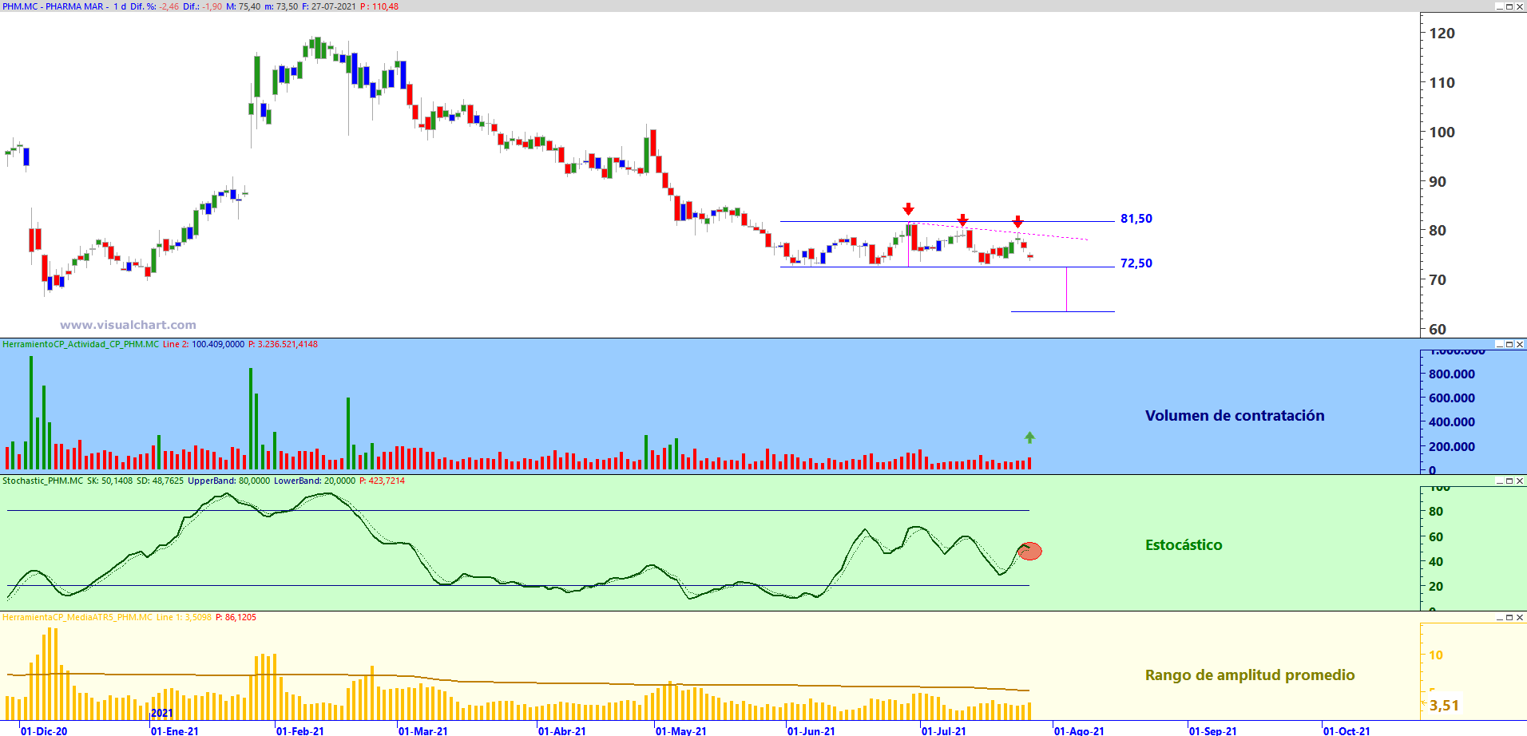The height and width of the screenshot is (736, 1527).
Task: Minimize the Stochastic indicator panel
Action: click(1499, 481)
